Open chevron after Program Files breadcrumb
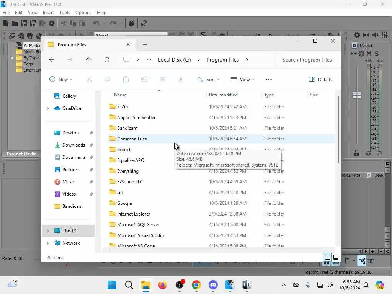The image size is (392, 294). click(x=247, y=60)
